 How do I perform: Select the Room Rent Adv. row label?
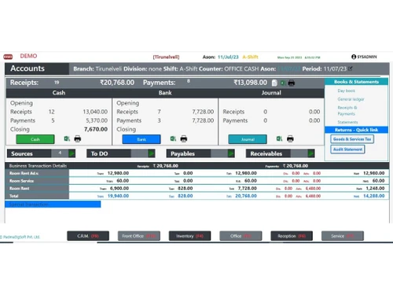24,173
